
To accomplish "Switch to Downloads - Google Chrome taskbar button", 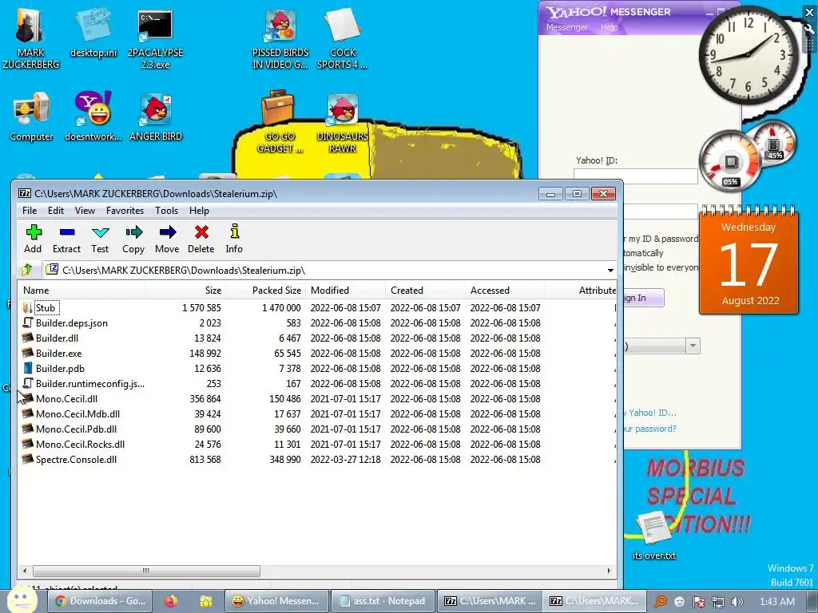I will (100, 601).
